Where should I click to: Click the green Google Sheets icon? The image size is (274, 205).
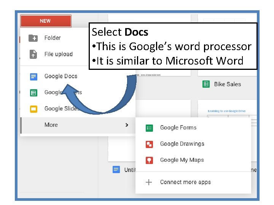(x=33, y=93)
